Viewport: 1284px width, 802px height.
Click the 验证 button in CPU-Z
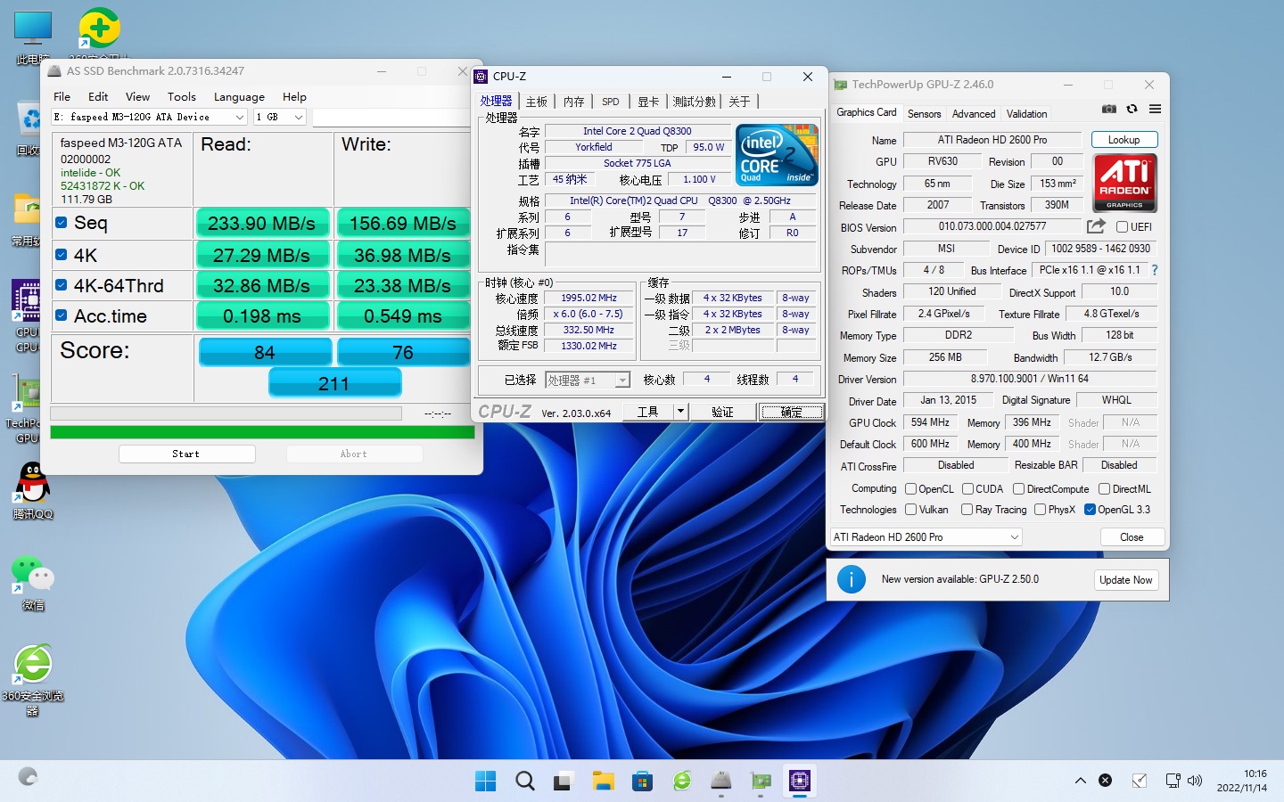[x=722, y=412]
